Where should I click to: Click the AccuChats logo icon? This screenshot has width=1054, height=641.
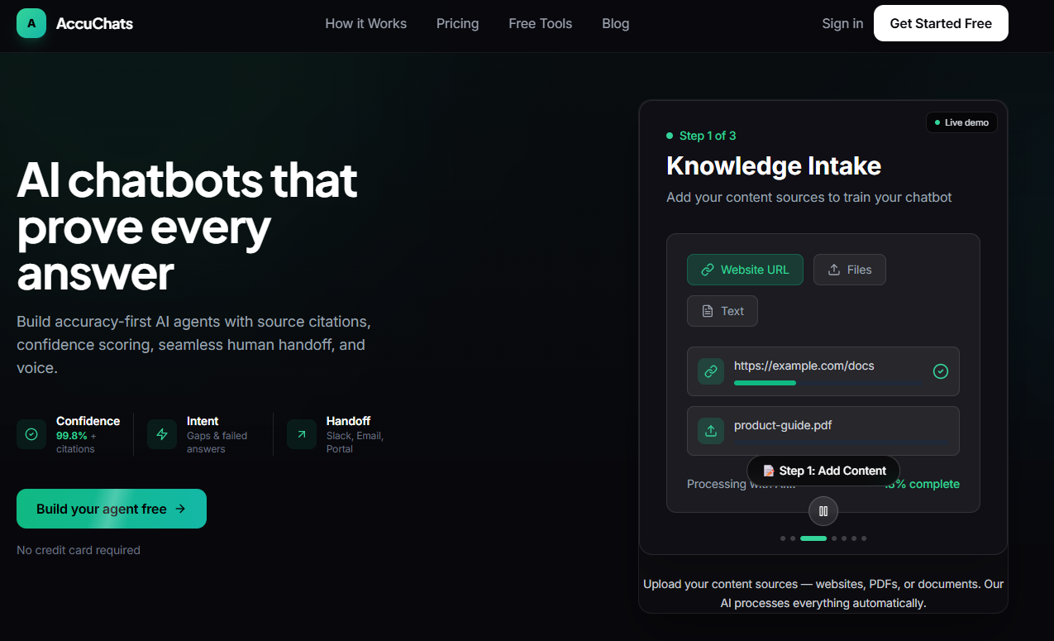pyautogui.click(x=31, y=23)
